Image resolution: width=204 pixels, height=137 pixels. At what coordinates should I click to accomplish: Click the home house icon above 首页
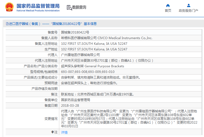168,5
